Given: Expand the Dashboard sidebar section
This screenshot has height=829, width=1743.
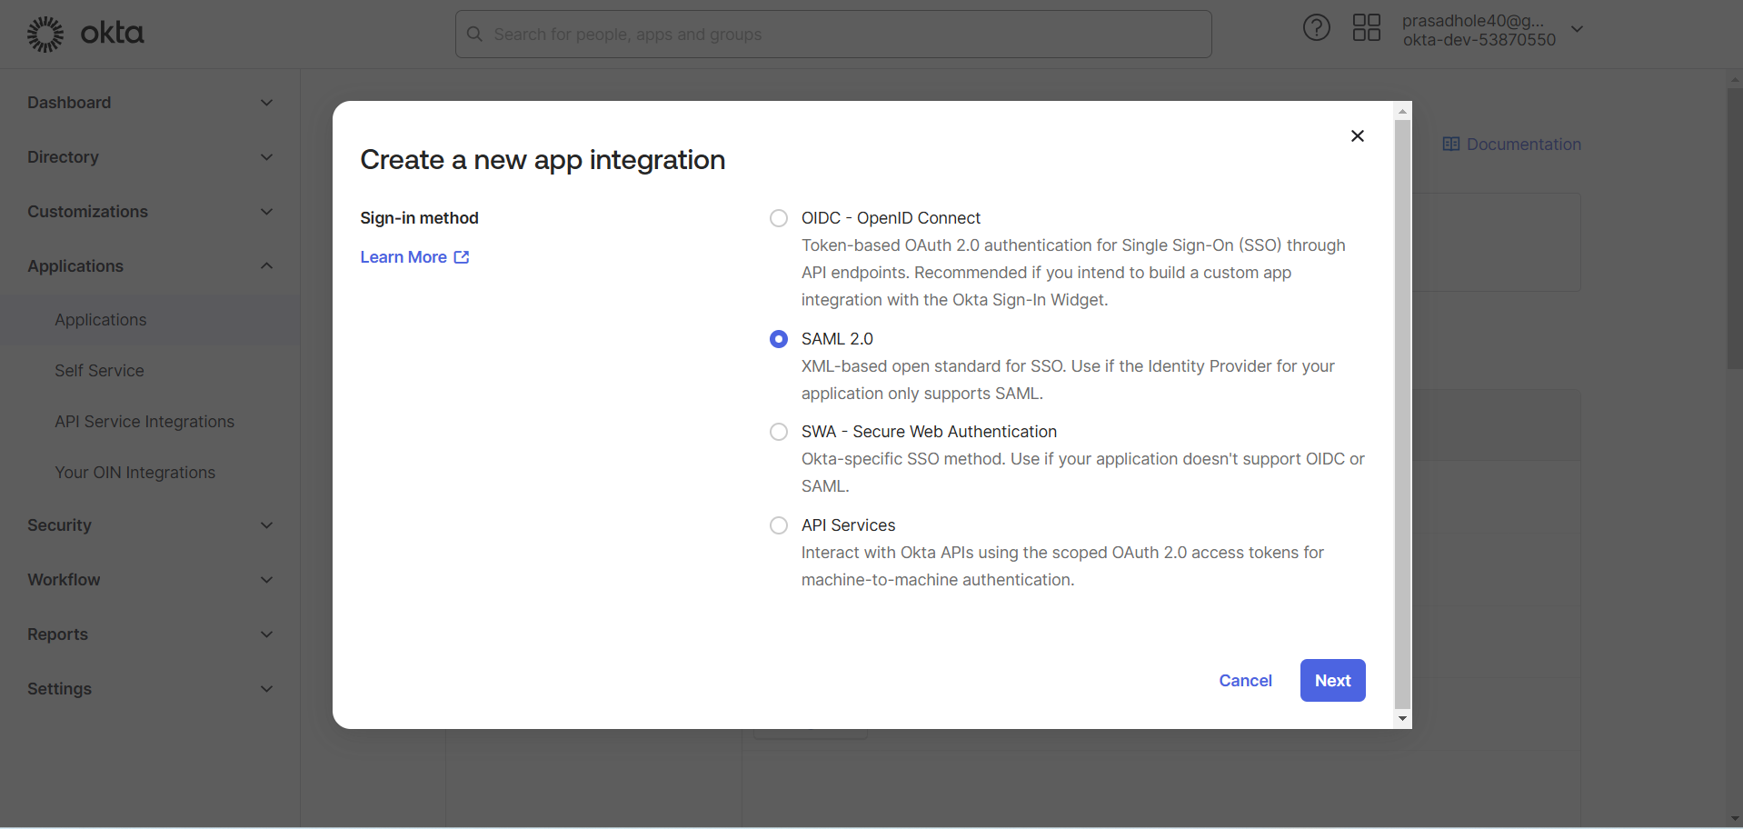Looking at the screenshot, I should pyautogui.click(x=266, y=103).
